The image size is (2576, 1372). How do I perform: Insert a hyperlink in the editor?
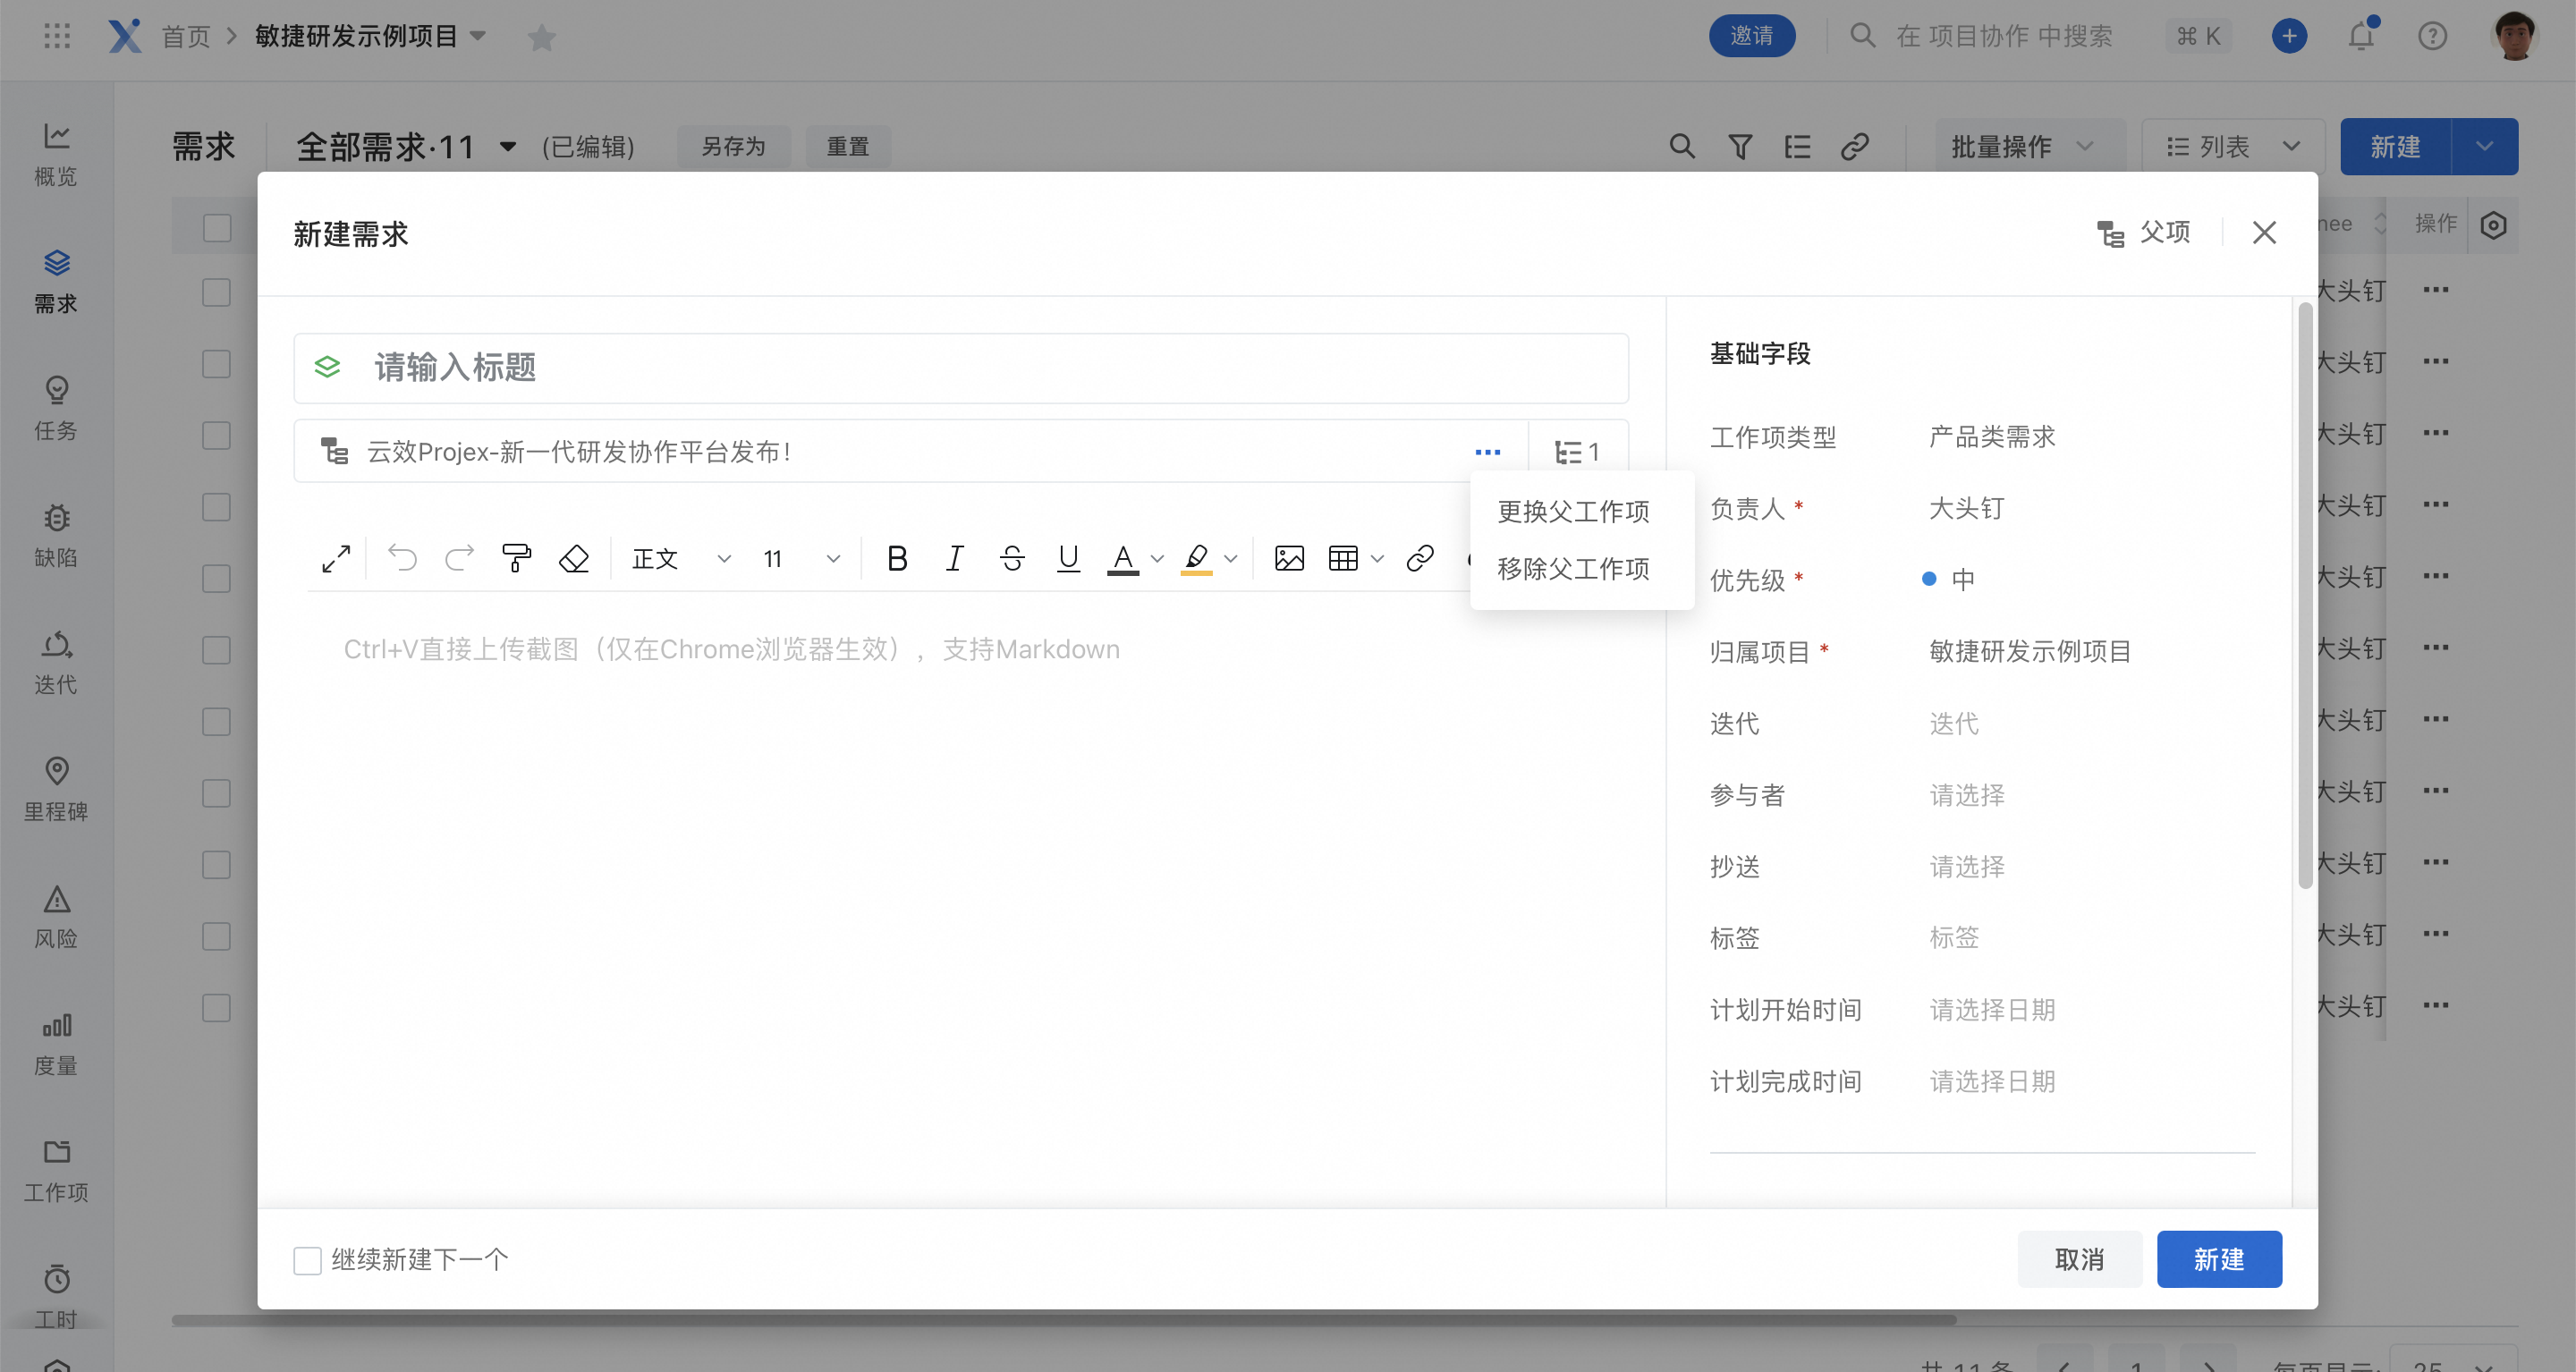pyautogui.click(x=1420, y=558)
